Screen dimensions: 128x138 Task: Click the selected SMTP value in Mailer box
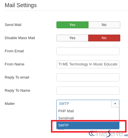(64, 104)
